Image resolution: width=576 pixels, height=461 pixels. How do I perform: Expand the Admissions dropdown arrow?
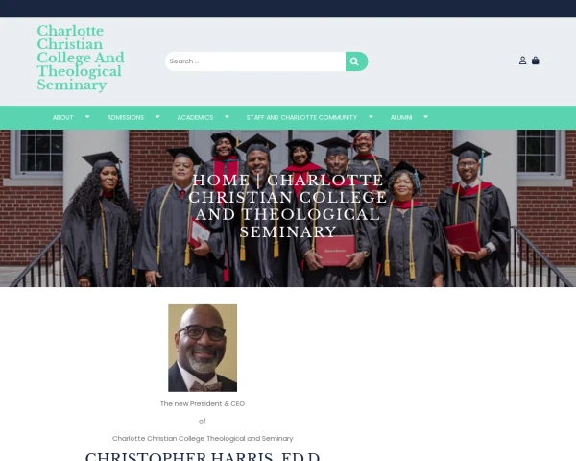click(x=157, y=117)
